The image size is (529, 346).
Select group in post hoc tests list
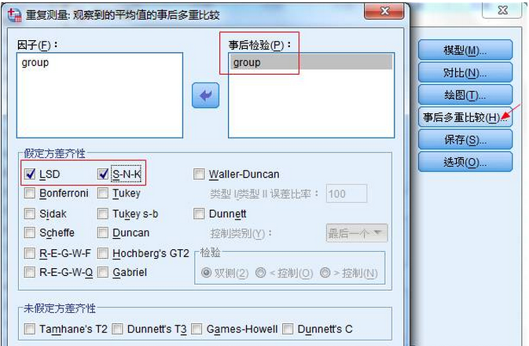pos(247,62)
